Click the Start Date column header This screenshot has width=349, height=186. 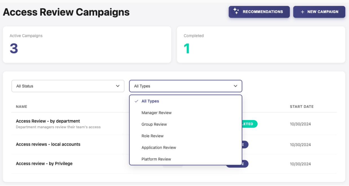point(302,107)
